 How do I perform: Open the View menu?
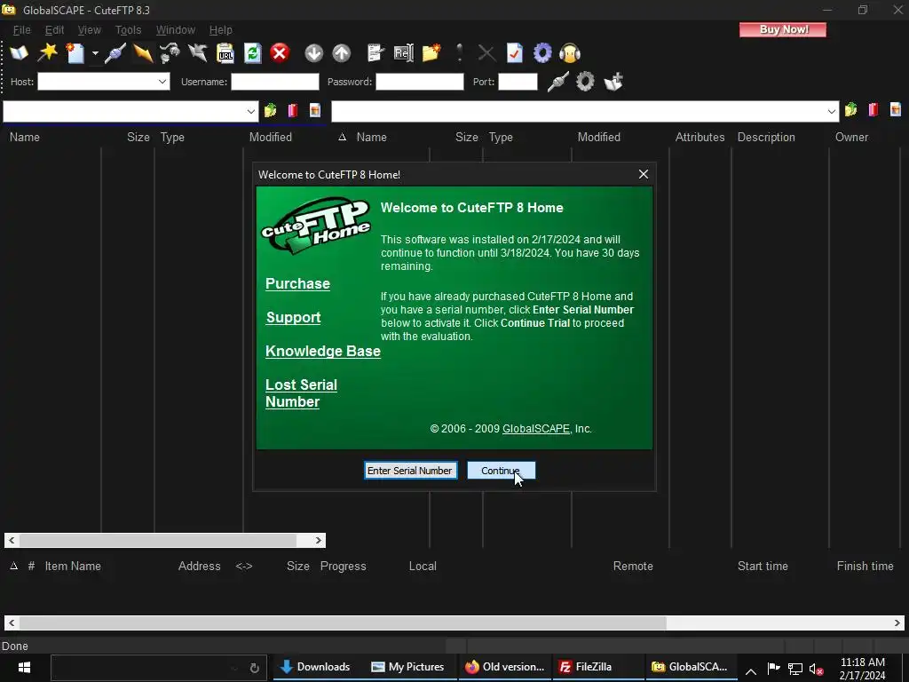(90, 30)
